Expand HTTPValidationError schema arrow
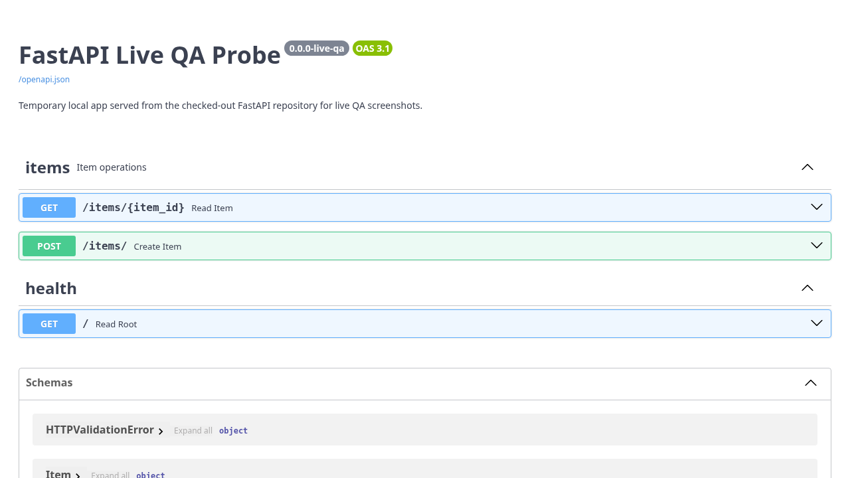 coord(161,431)
